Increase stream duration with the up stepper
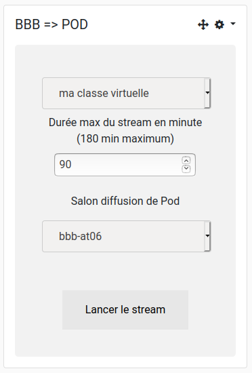 [x=186, y=161]
